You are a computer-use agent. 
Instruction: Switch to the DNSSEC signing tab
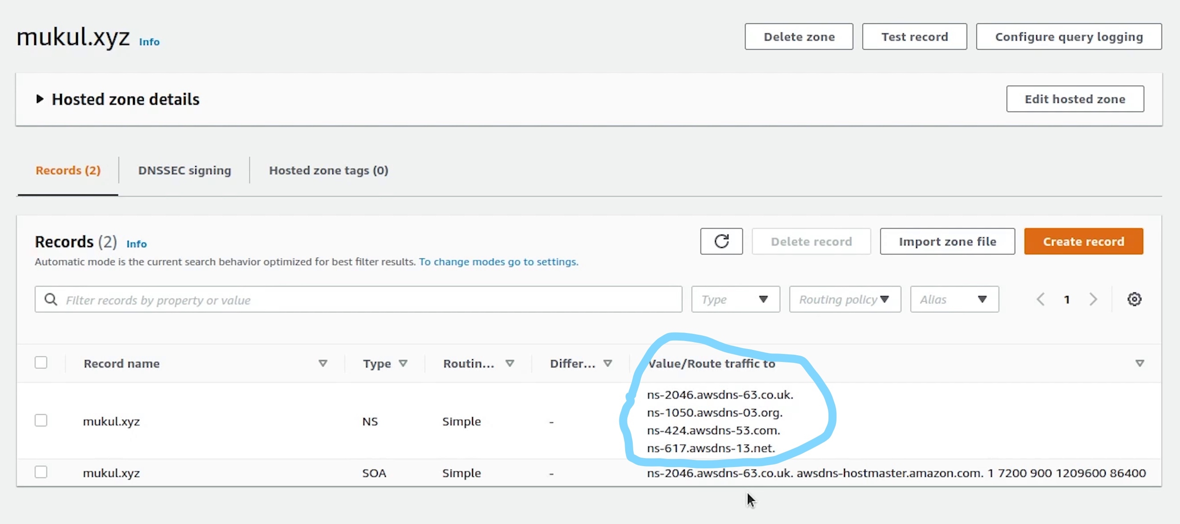click(184, 170)
